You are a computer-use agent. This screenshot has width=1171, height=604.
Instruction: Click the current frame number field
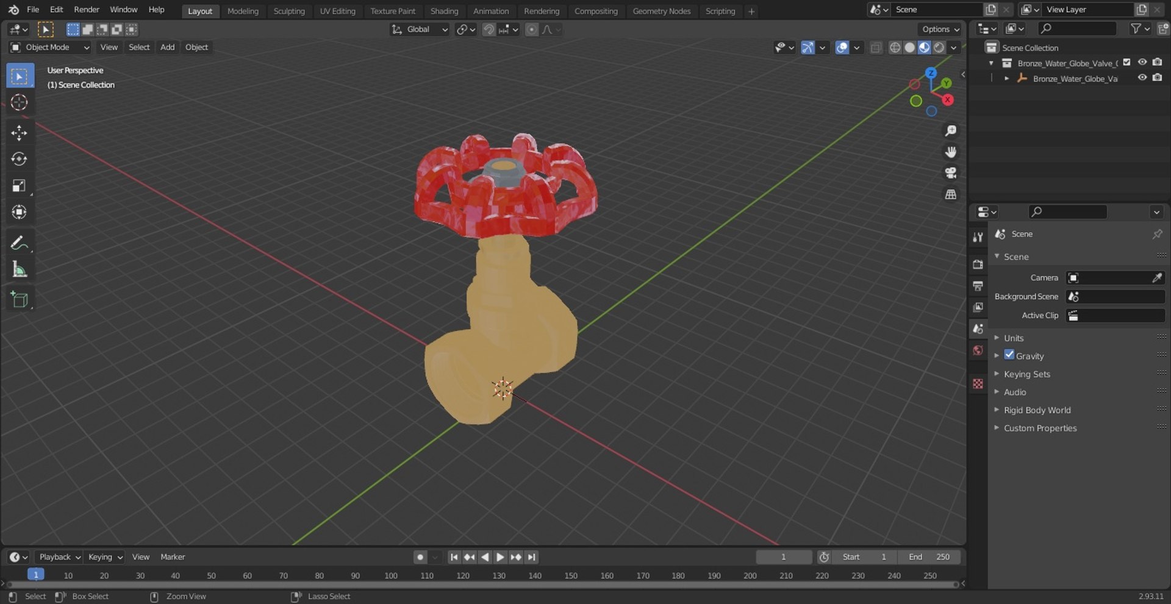(784, 557)
